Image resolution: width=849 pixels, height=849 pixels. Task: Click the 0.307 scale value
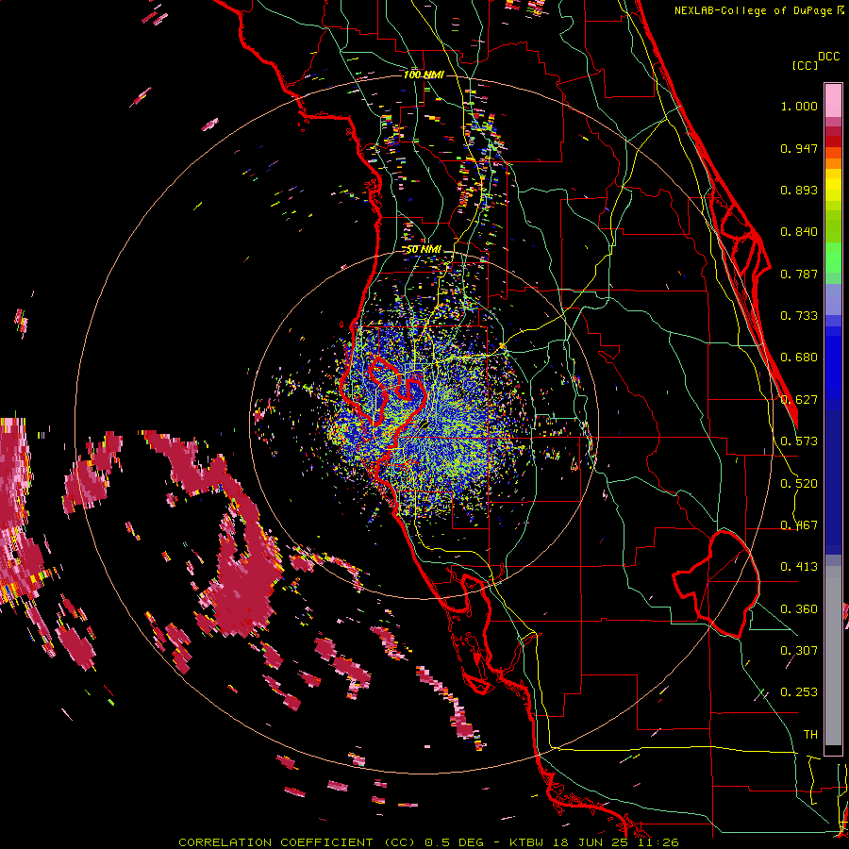(x=799, y=651)
